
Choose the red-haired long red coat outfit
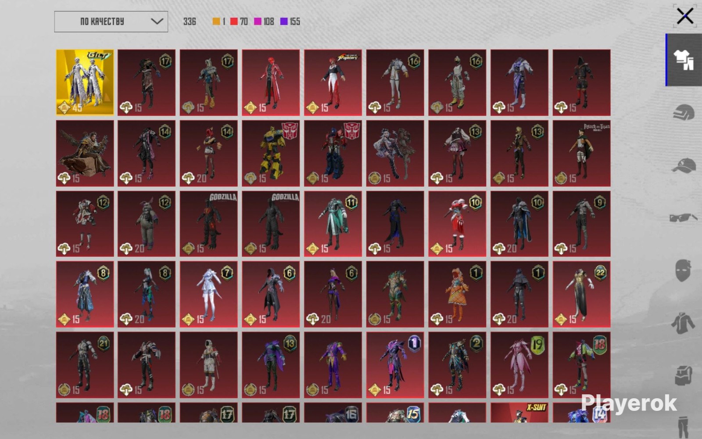coord(271,83)
